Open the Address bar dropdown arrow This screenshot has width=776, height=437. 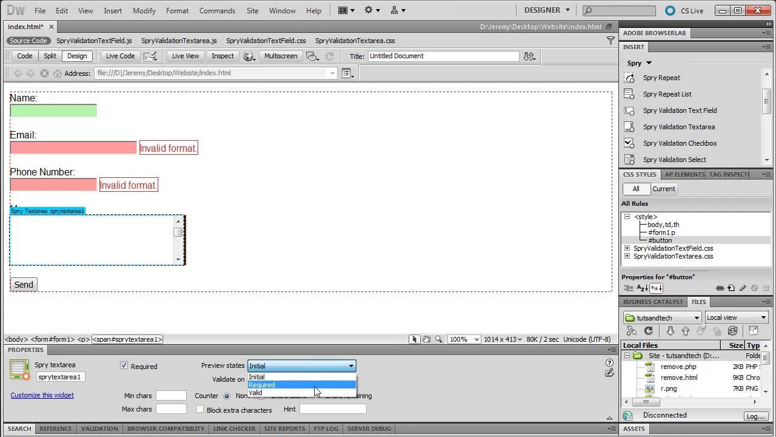click(x=332, y=73)
